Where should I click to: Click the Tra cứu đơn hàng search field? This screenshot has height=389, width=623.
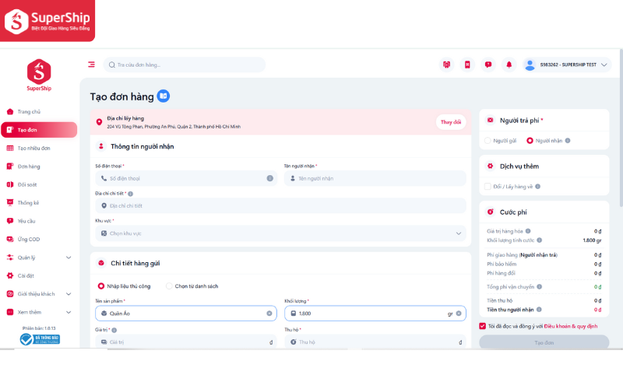tap(185, 65)
